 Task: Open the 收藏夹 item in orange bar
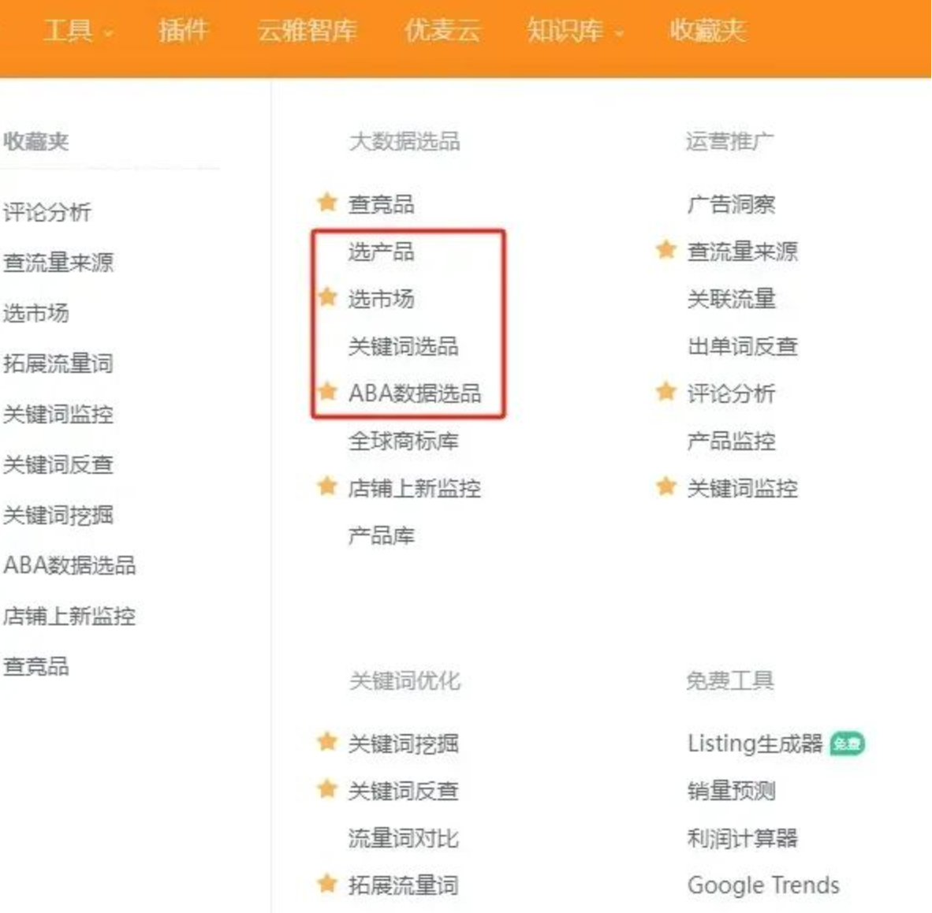[x=707, y=30]
